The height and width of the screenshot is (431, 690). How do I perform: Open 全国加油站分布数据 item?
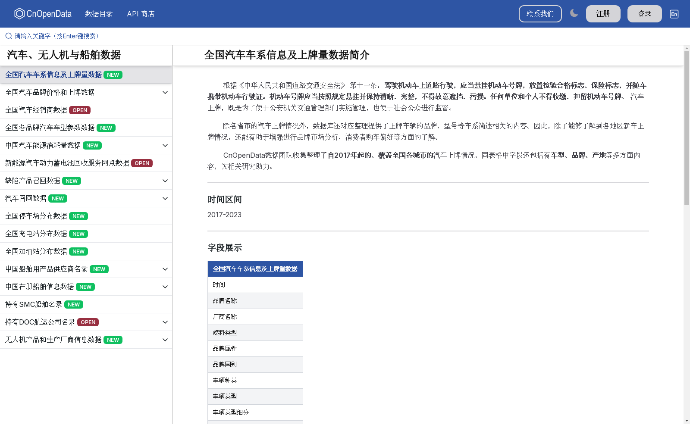click(86, 251)
